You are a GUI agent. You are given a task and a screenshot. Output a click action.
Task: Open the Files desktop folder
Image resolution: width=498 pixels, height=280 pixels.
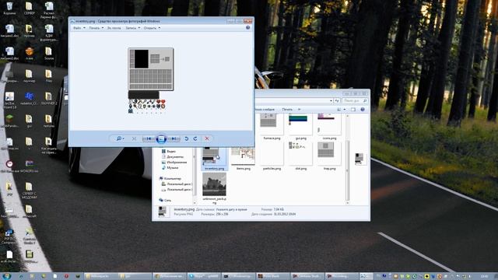(48, 76)
